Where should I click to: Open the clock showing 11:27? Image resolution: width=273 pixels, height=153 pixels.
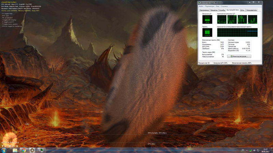coord(265,150)
